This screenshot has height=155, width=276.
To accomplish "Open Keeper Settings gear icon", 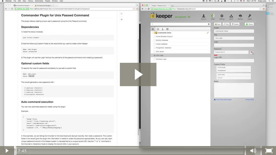I will [x=222, y=17].
